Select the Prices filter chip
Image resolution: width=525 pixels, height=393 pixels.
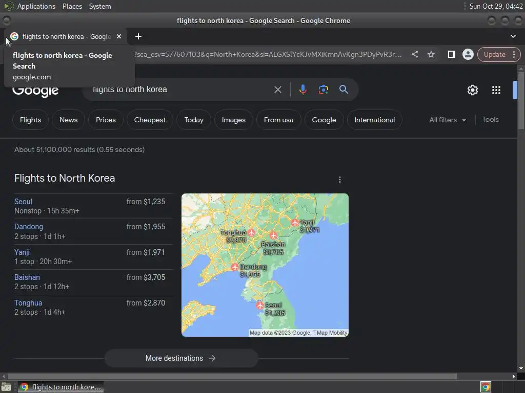point(106,120)
